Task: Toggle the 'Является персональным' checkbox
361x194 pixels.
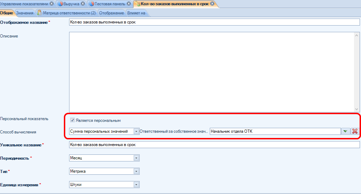Action: (x=72, y=120)
